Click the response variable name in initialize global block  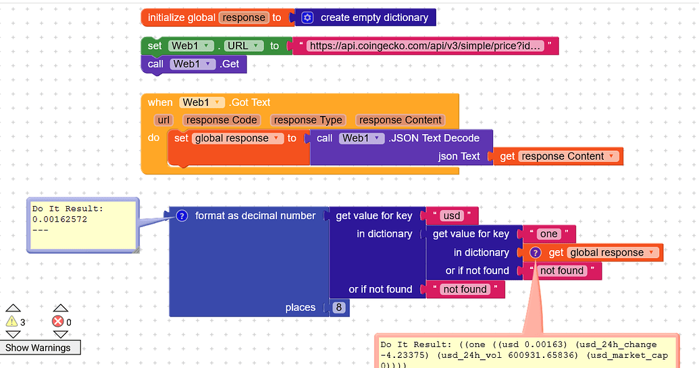coord(243,18)
